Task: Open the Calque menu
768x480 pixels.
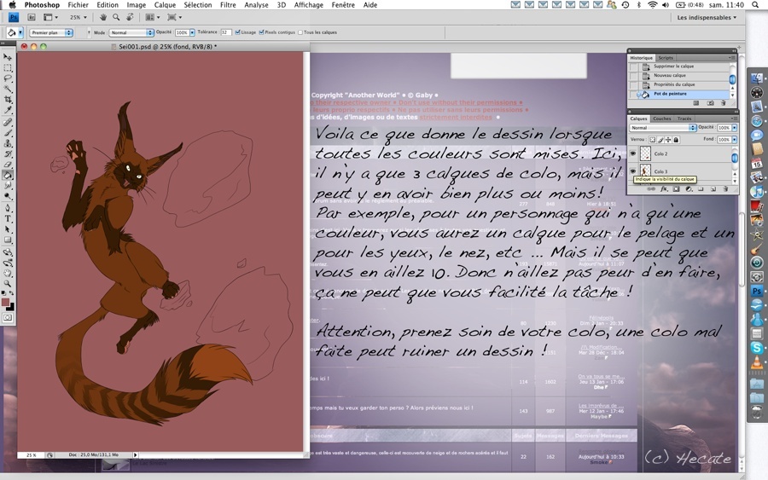Action: [165, 5]
